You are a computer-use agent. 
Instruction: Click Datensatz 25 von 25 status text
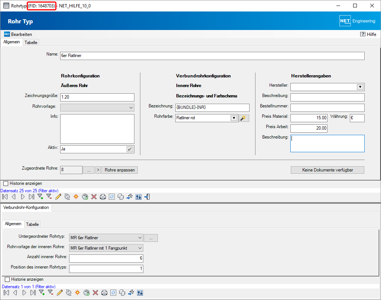click(x=29, y=191)
